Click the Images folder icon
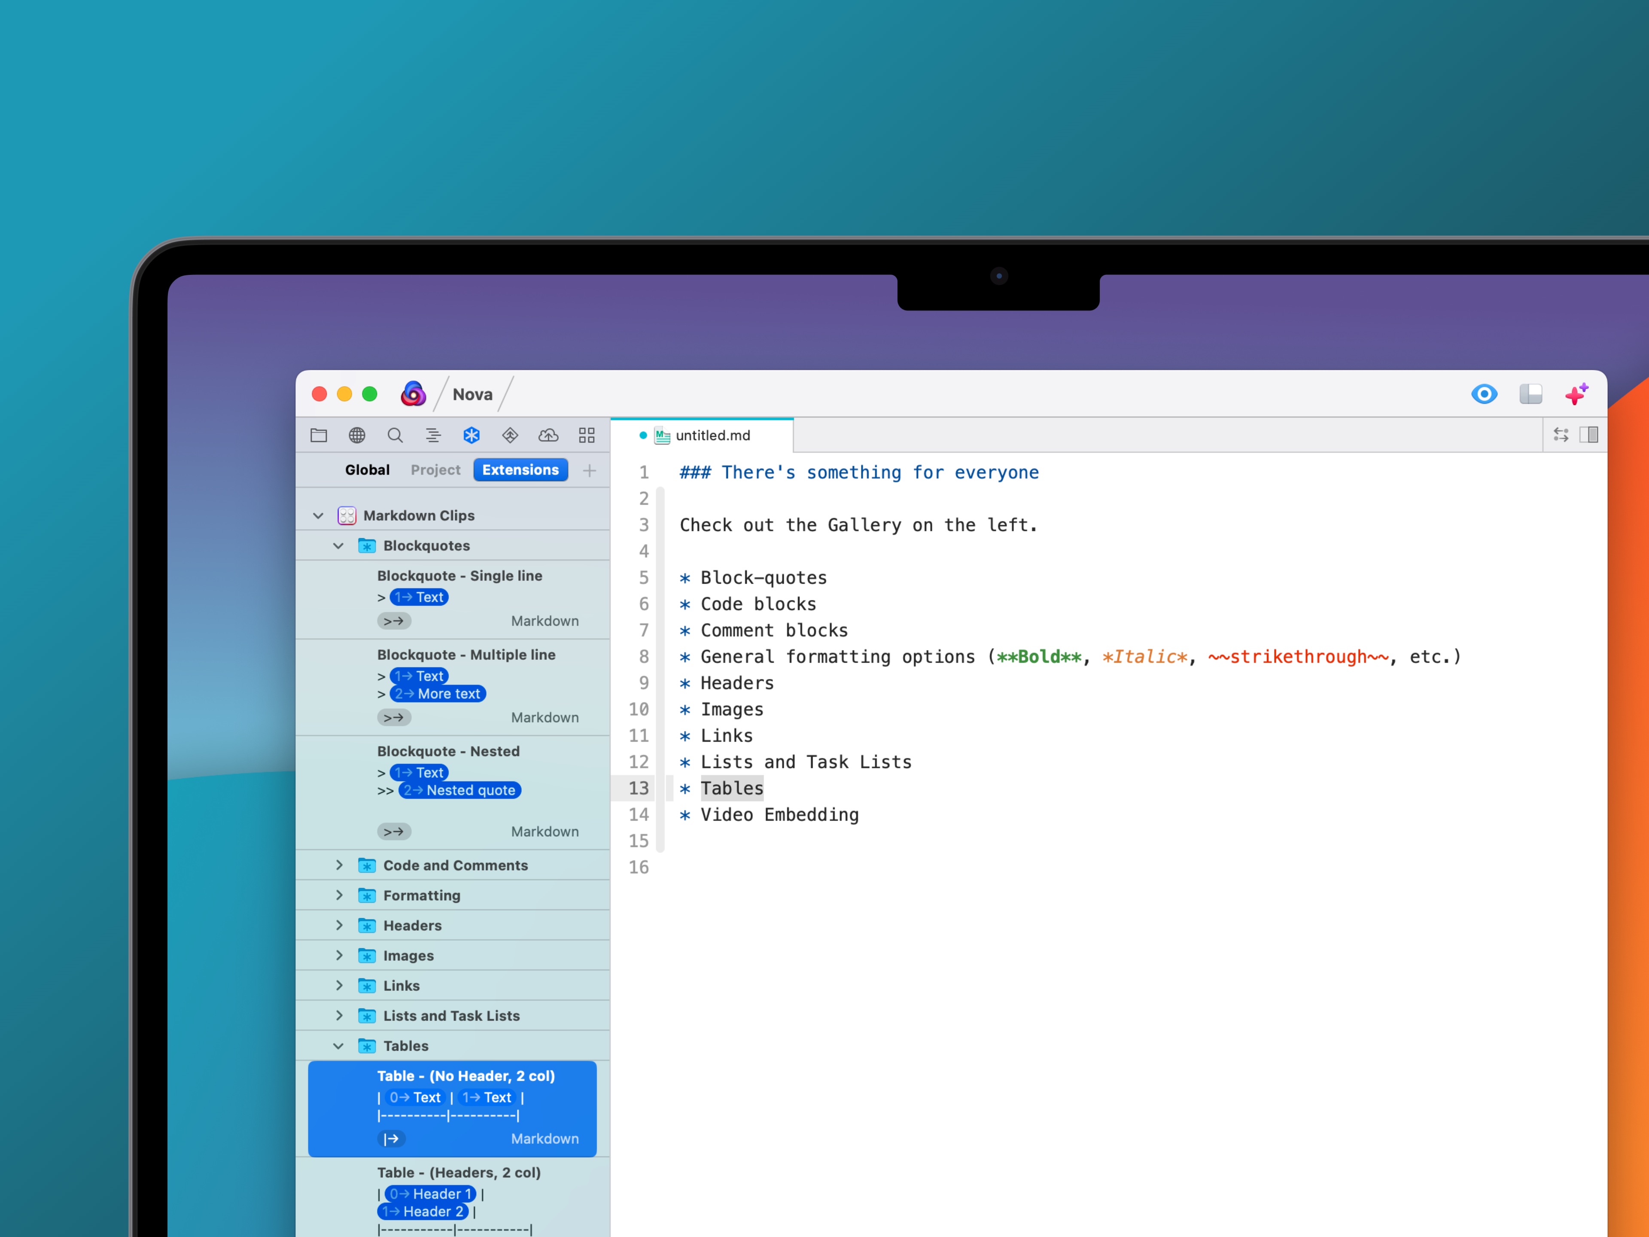The height and width of the screenshot is (1237, 1649). coord(367,956)
